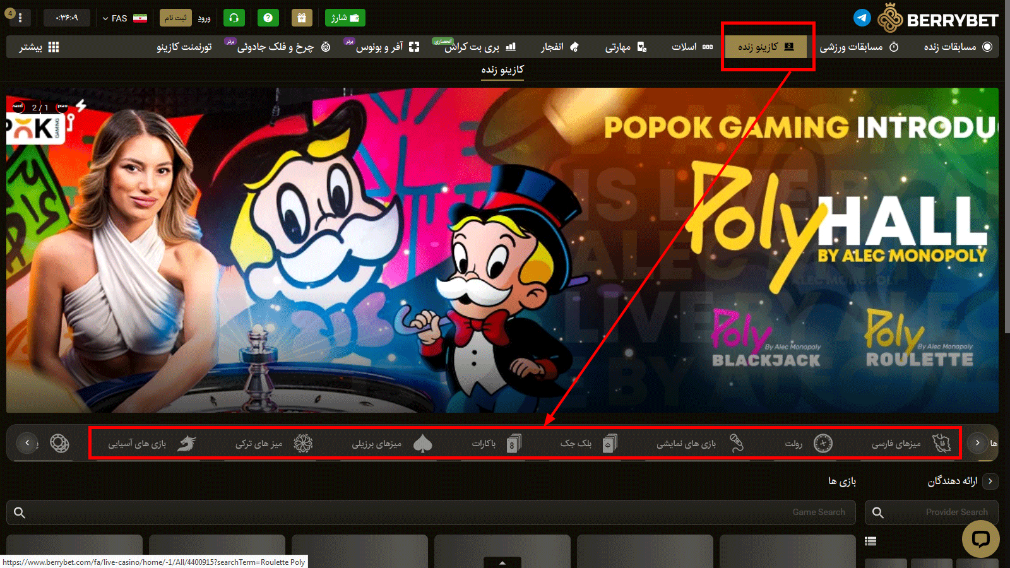Switch providers to list view icon
This screenshot has width=1010, height=568.
870,541
